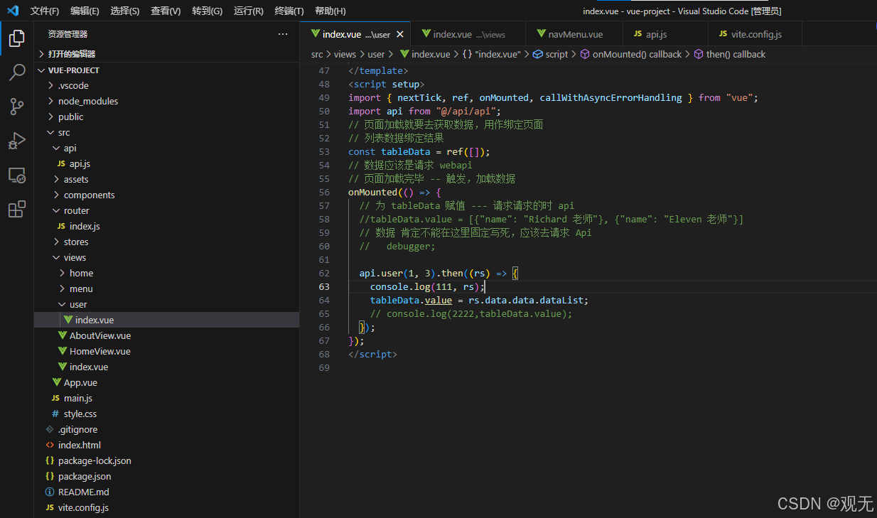This screenshot has height=518, width=877.
Task: Open the 查看(V) menu
Action: [166, 11]
